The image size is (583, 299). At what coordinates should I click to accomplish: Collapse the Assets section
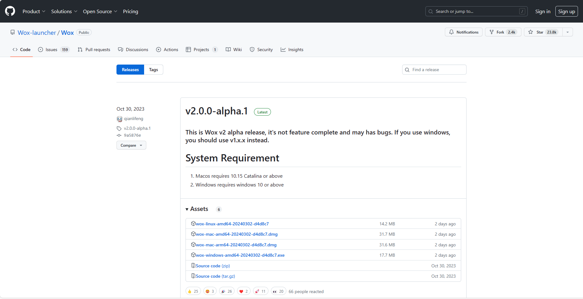[x=197, y=209]
